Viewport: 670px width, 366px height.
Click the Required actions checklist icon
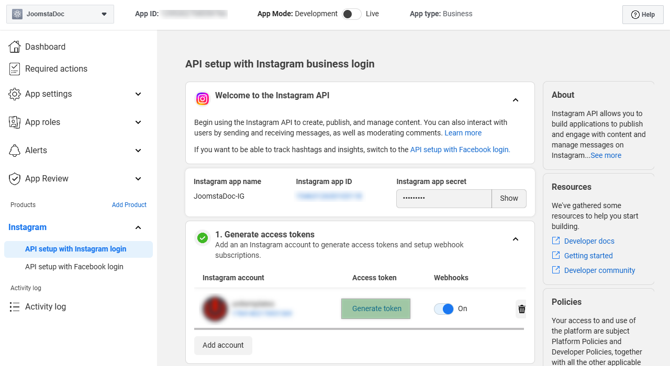[15, 68]
